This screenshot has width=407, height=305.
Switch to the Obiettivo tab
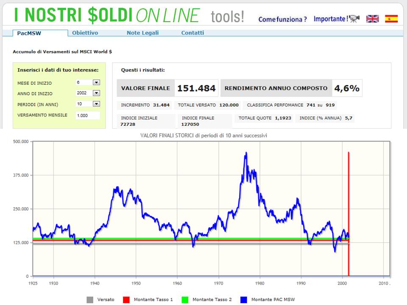click(x=85, y=33)
